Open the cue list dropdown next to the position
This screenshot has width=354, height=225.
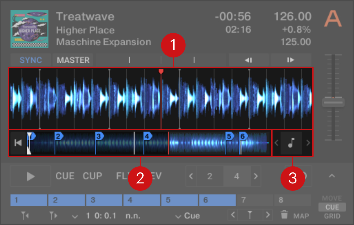click(75, 216)
